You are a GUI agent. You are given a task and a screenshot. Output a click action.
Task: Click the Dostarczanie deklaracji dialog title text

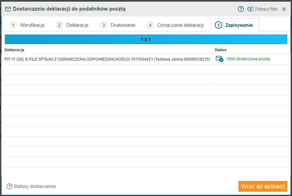(69, 9)
